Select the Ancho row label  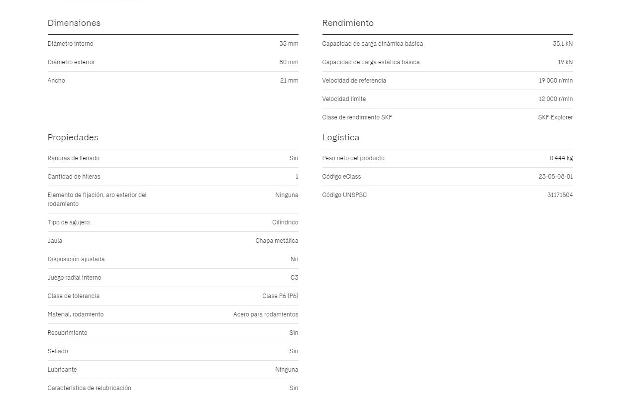click(x=56, y=81)
